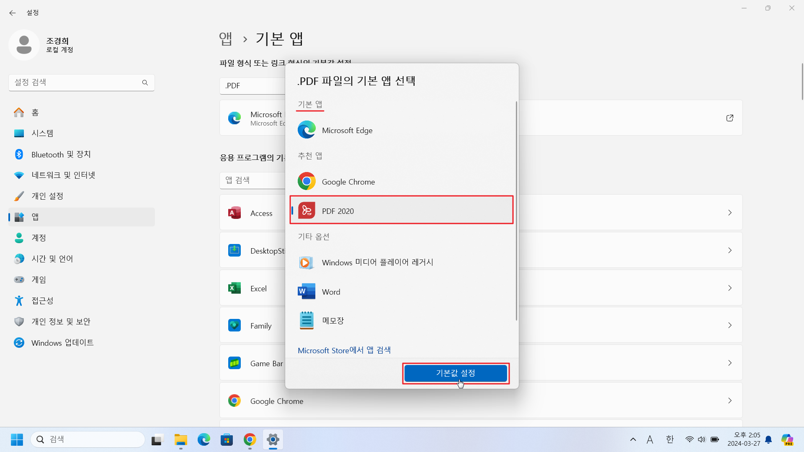Open the Access app entry
This screenshot has height=452, width=804.
481,213
